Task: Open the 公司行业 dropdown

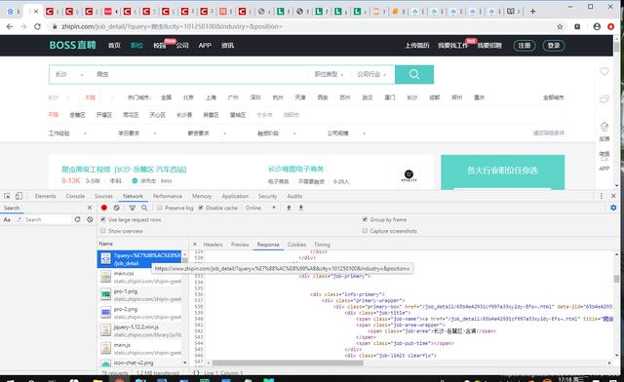Action: (371, 74)
